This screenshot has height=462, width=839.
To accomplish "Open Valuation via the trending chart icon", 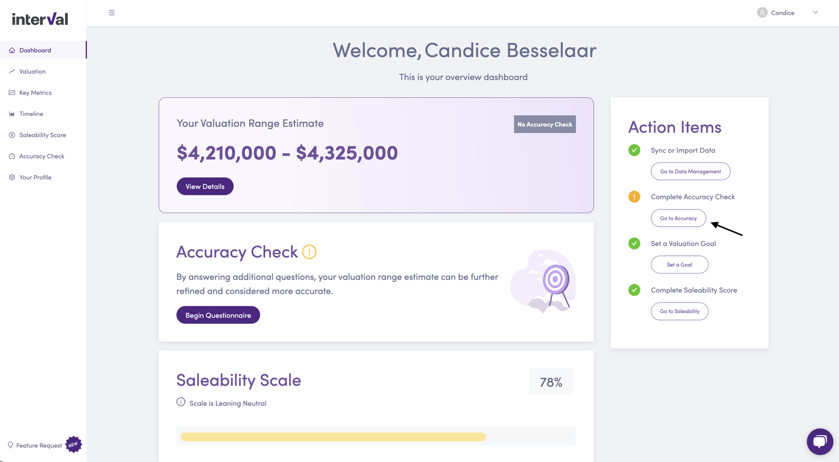I will 12,71.
